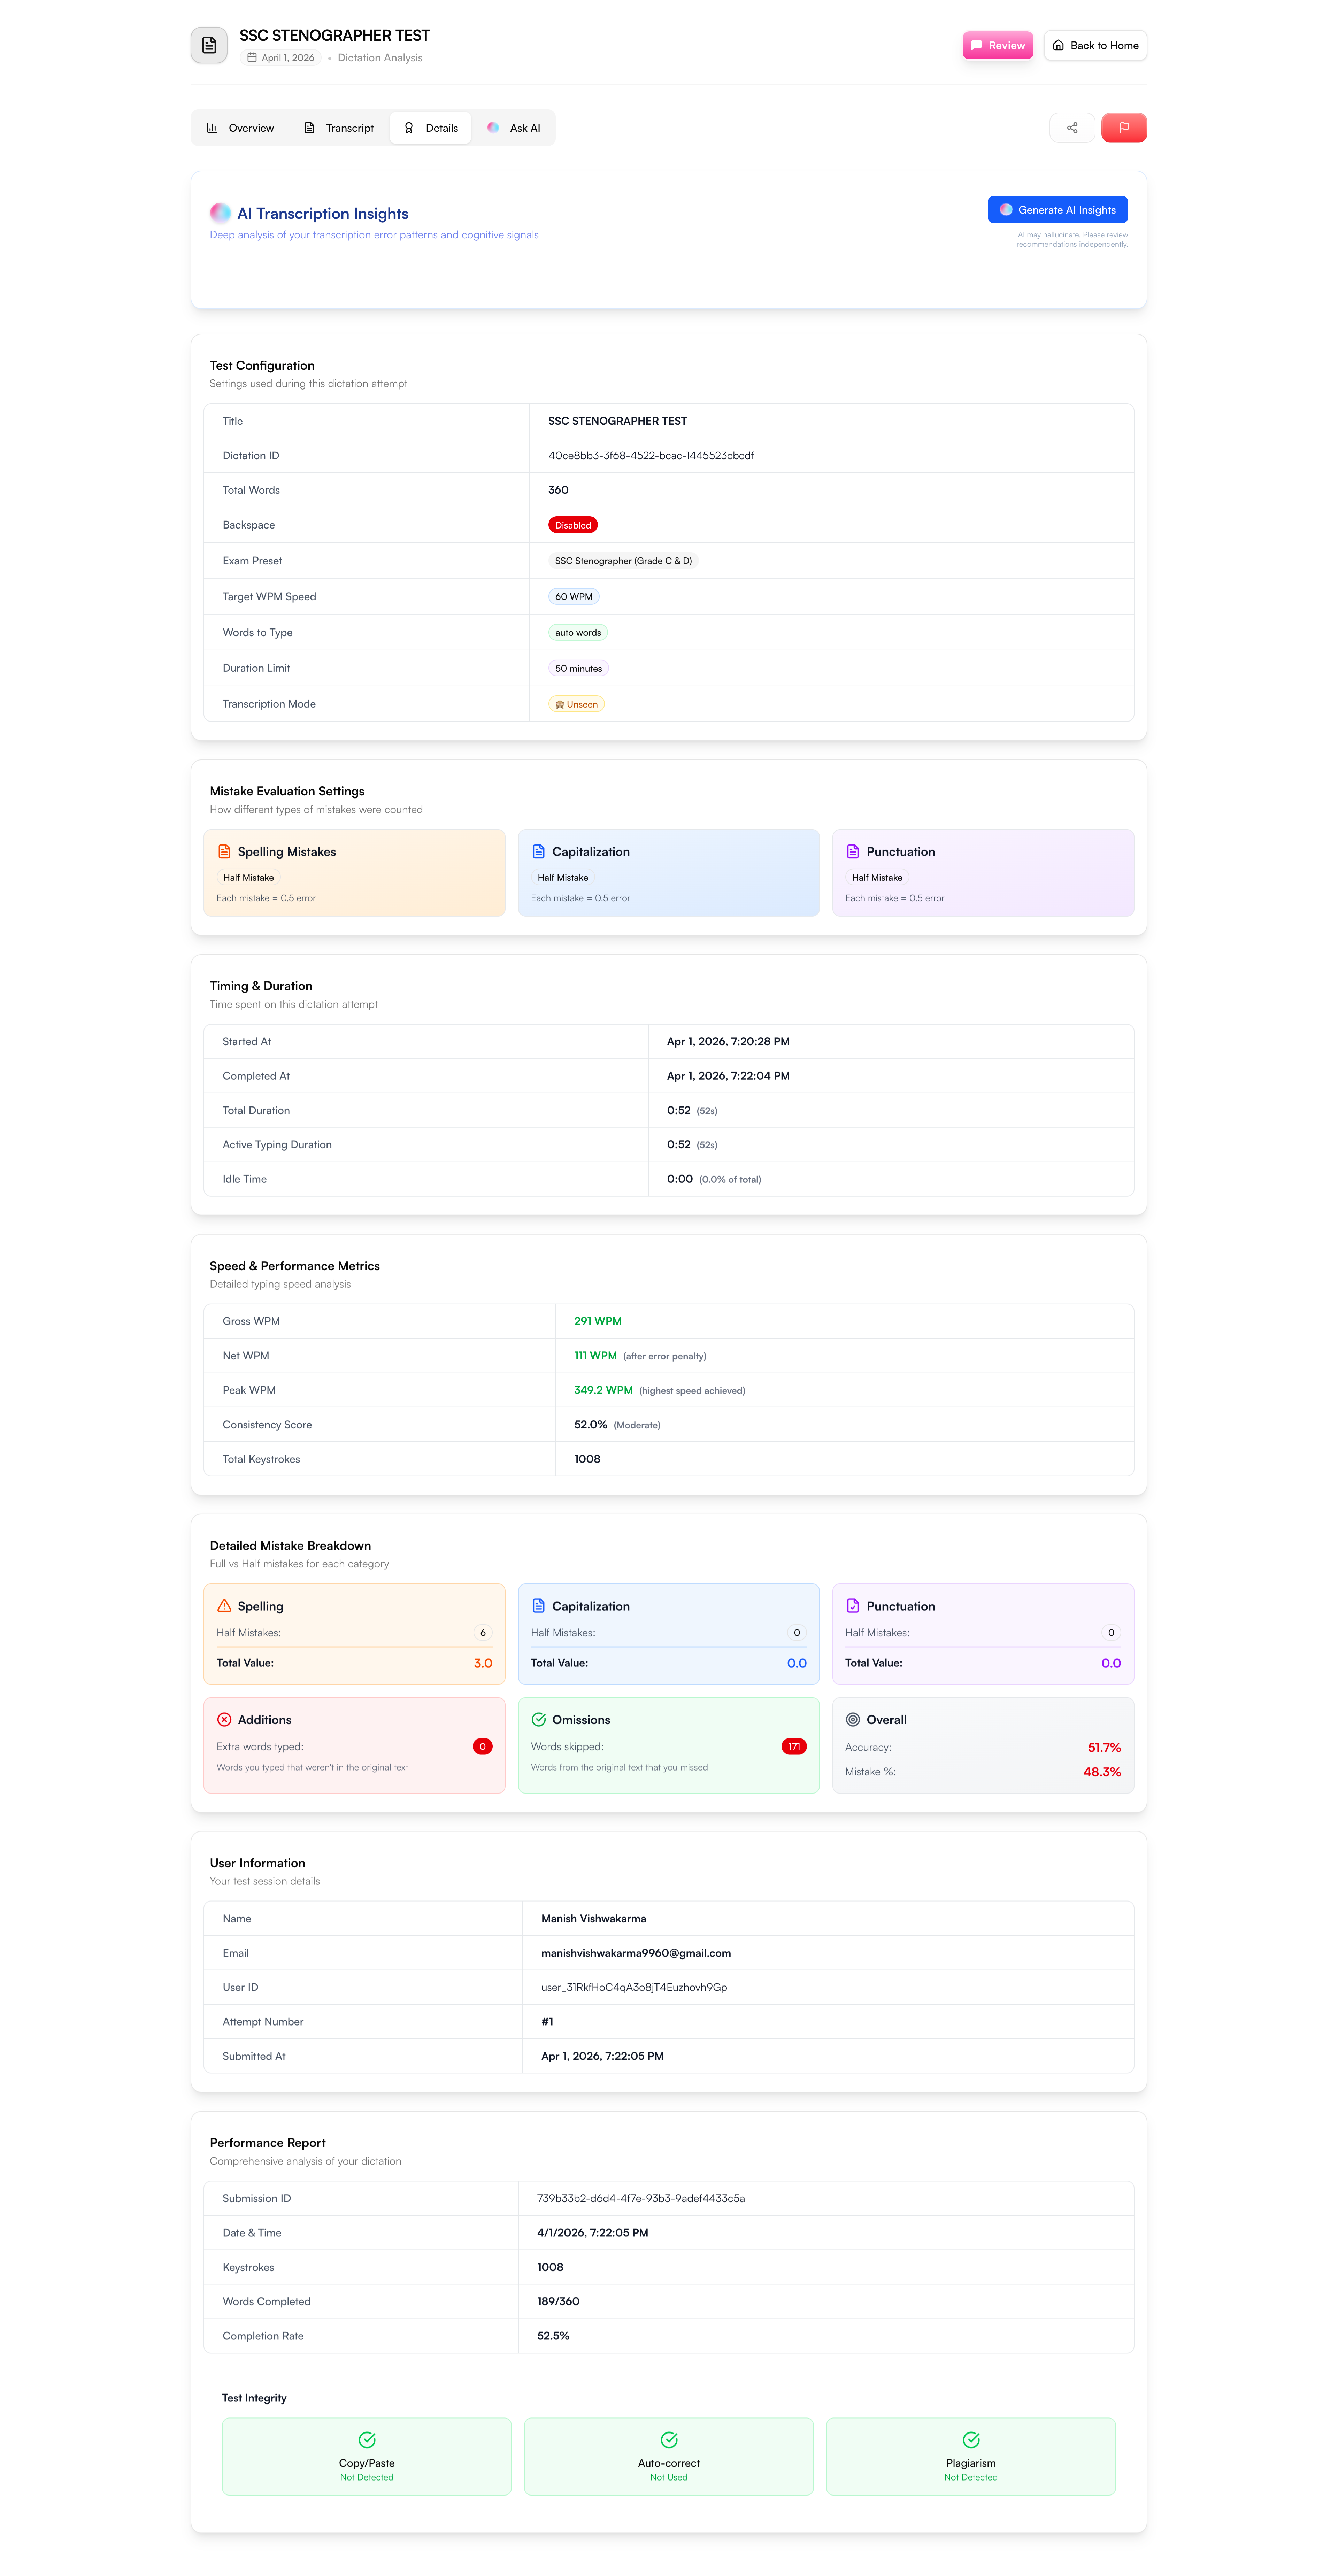
Task: Click the calendar icon next to April 1, 2026
Action: coord(252,58)
